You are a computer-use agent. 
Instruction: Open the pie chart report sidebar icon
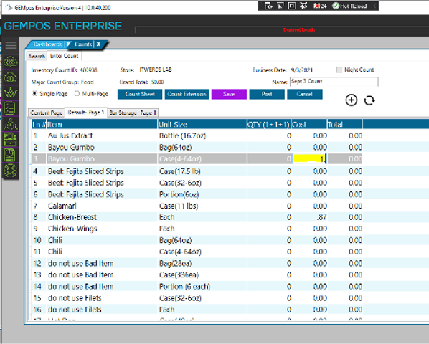10,155
